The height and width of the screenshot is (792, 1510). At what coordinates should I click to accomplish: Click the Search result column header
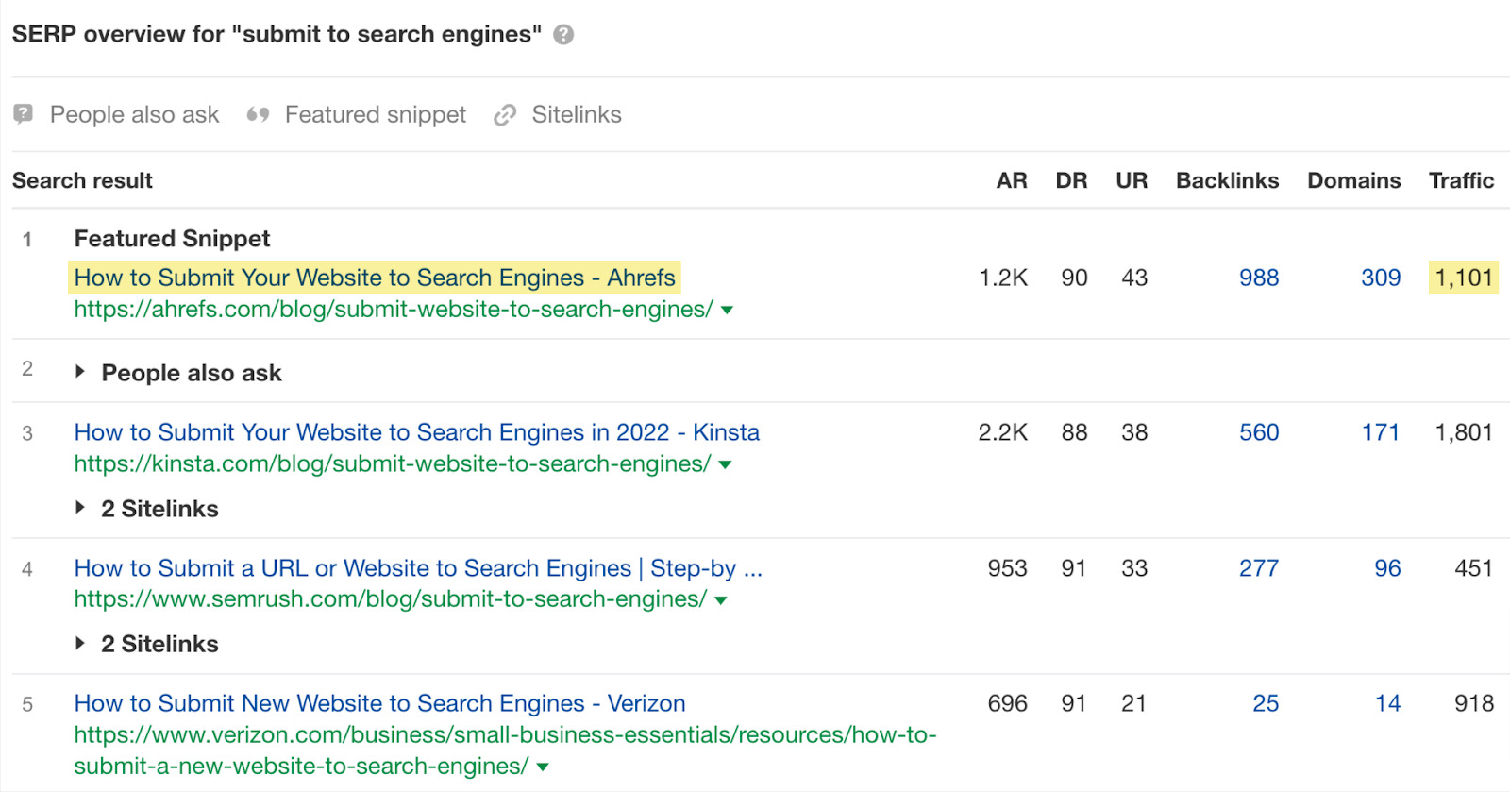(82, 180)
